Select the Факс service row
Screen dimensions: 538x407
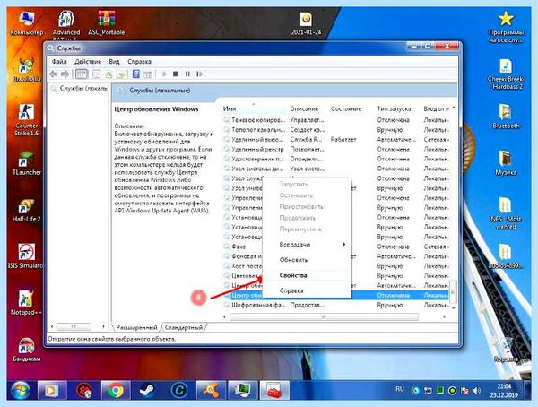(242, 247)
